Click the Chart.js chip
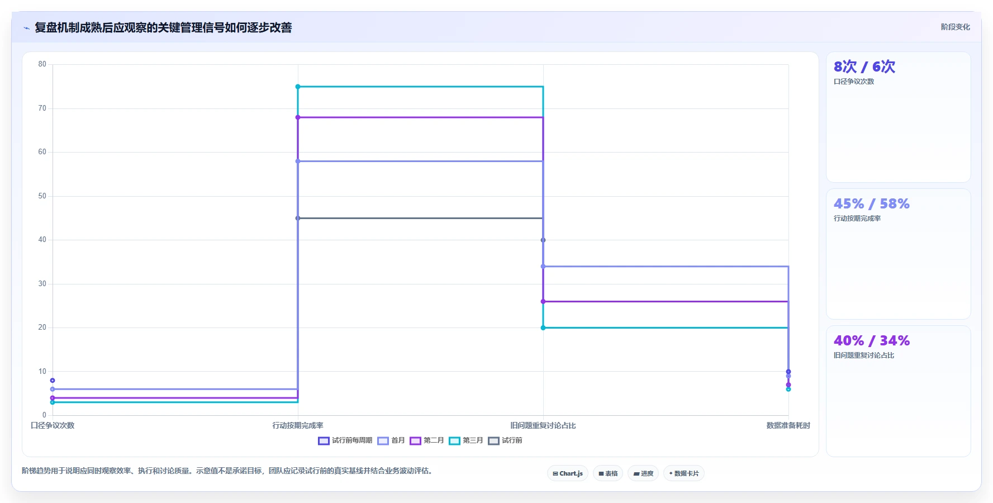Viewport: 993px width, 503px height. click(x=568, y=473)
